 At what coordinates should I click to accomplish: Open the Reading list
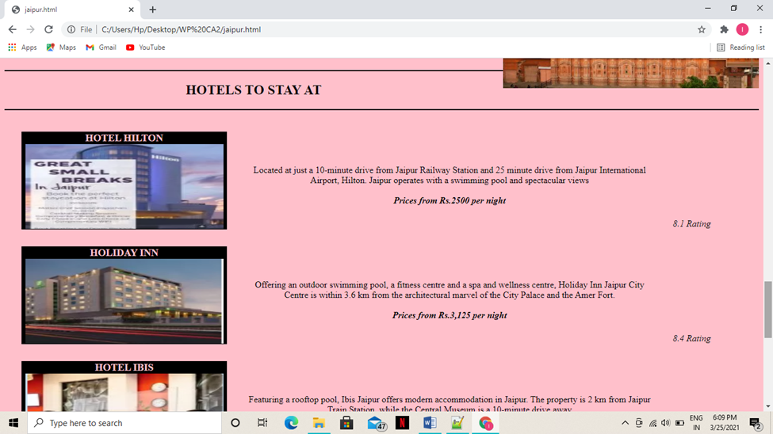click(740, 48)
